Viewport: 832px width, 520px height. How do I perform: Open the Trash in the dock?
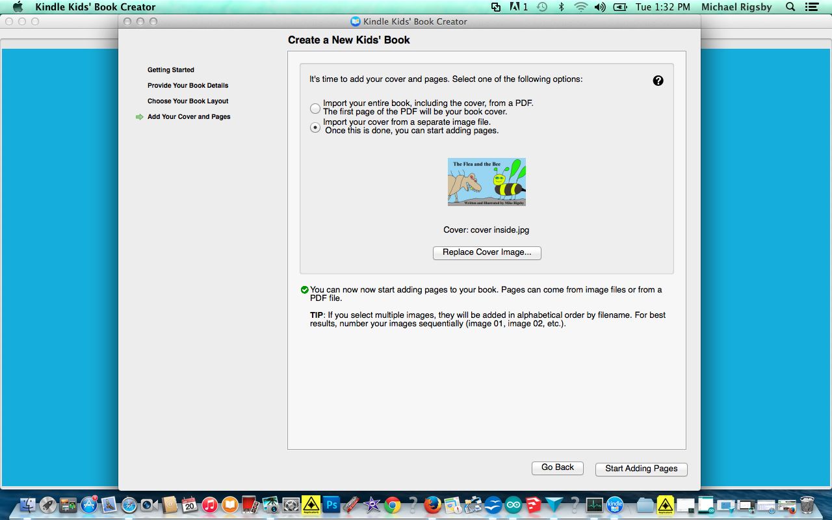click(x=807, y=504)
